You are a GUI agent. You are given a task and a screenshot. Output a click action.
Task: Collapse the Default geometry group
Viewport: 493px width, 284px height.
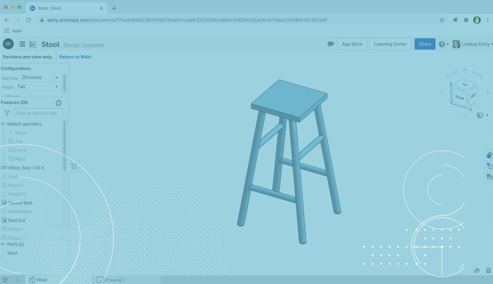coord(3,124)
